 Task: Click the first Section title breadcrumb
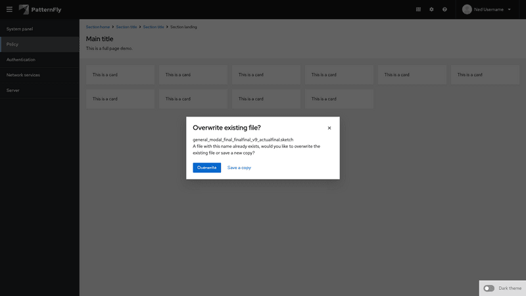(126, 27)
